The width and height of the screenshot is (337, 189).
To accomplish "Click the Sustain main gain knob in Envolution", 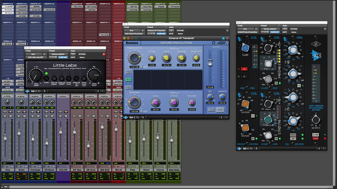I will click(x=134, y=102).
